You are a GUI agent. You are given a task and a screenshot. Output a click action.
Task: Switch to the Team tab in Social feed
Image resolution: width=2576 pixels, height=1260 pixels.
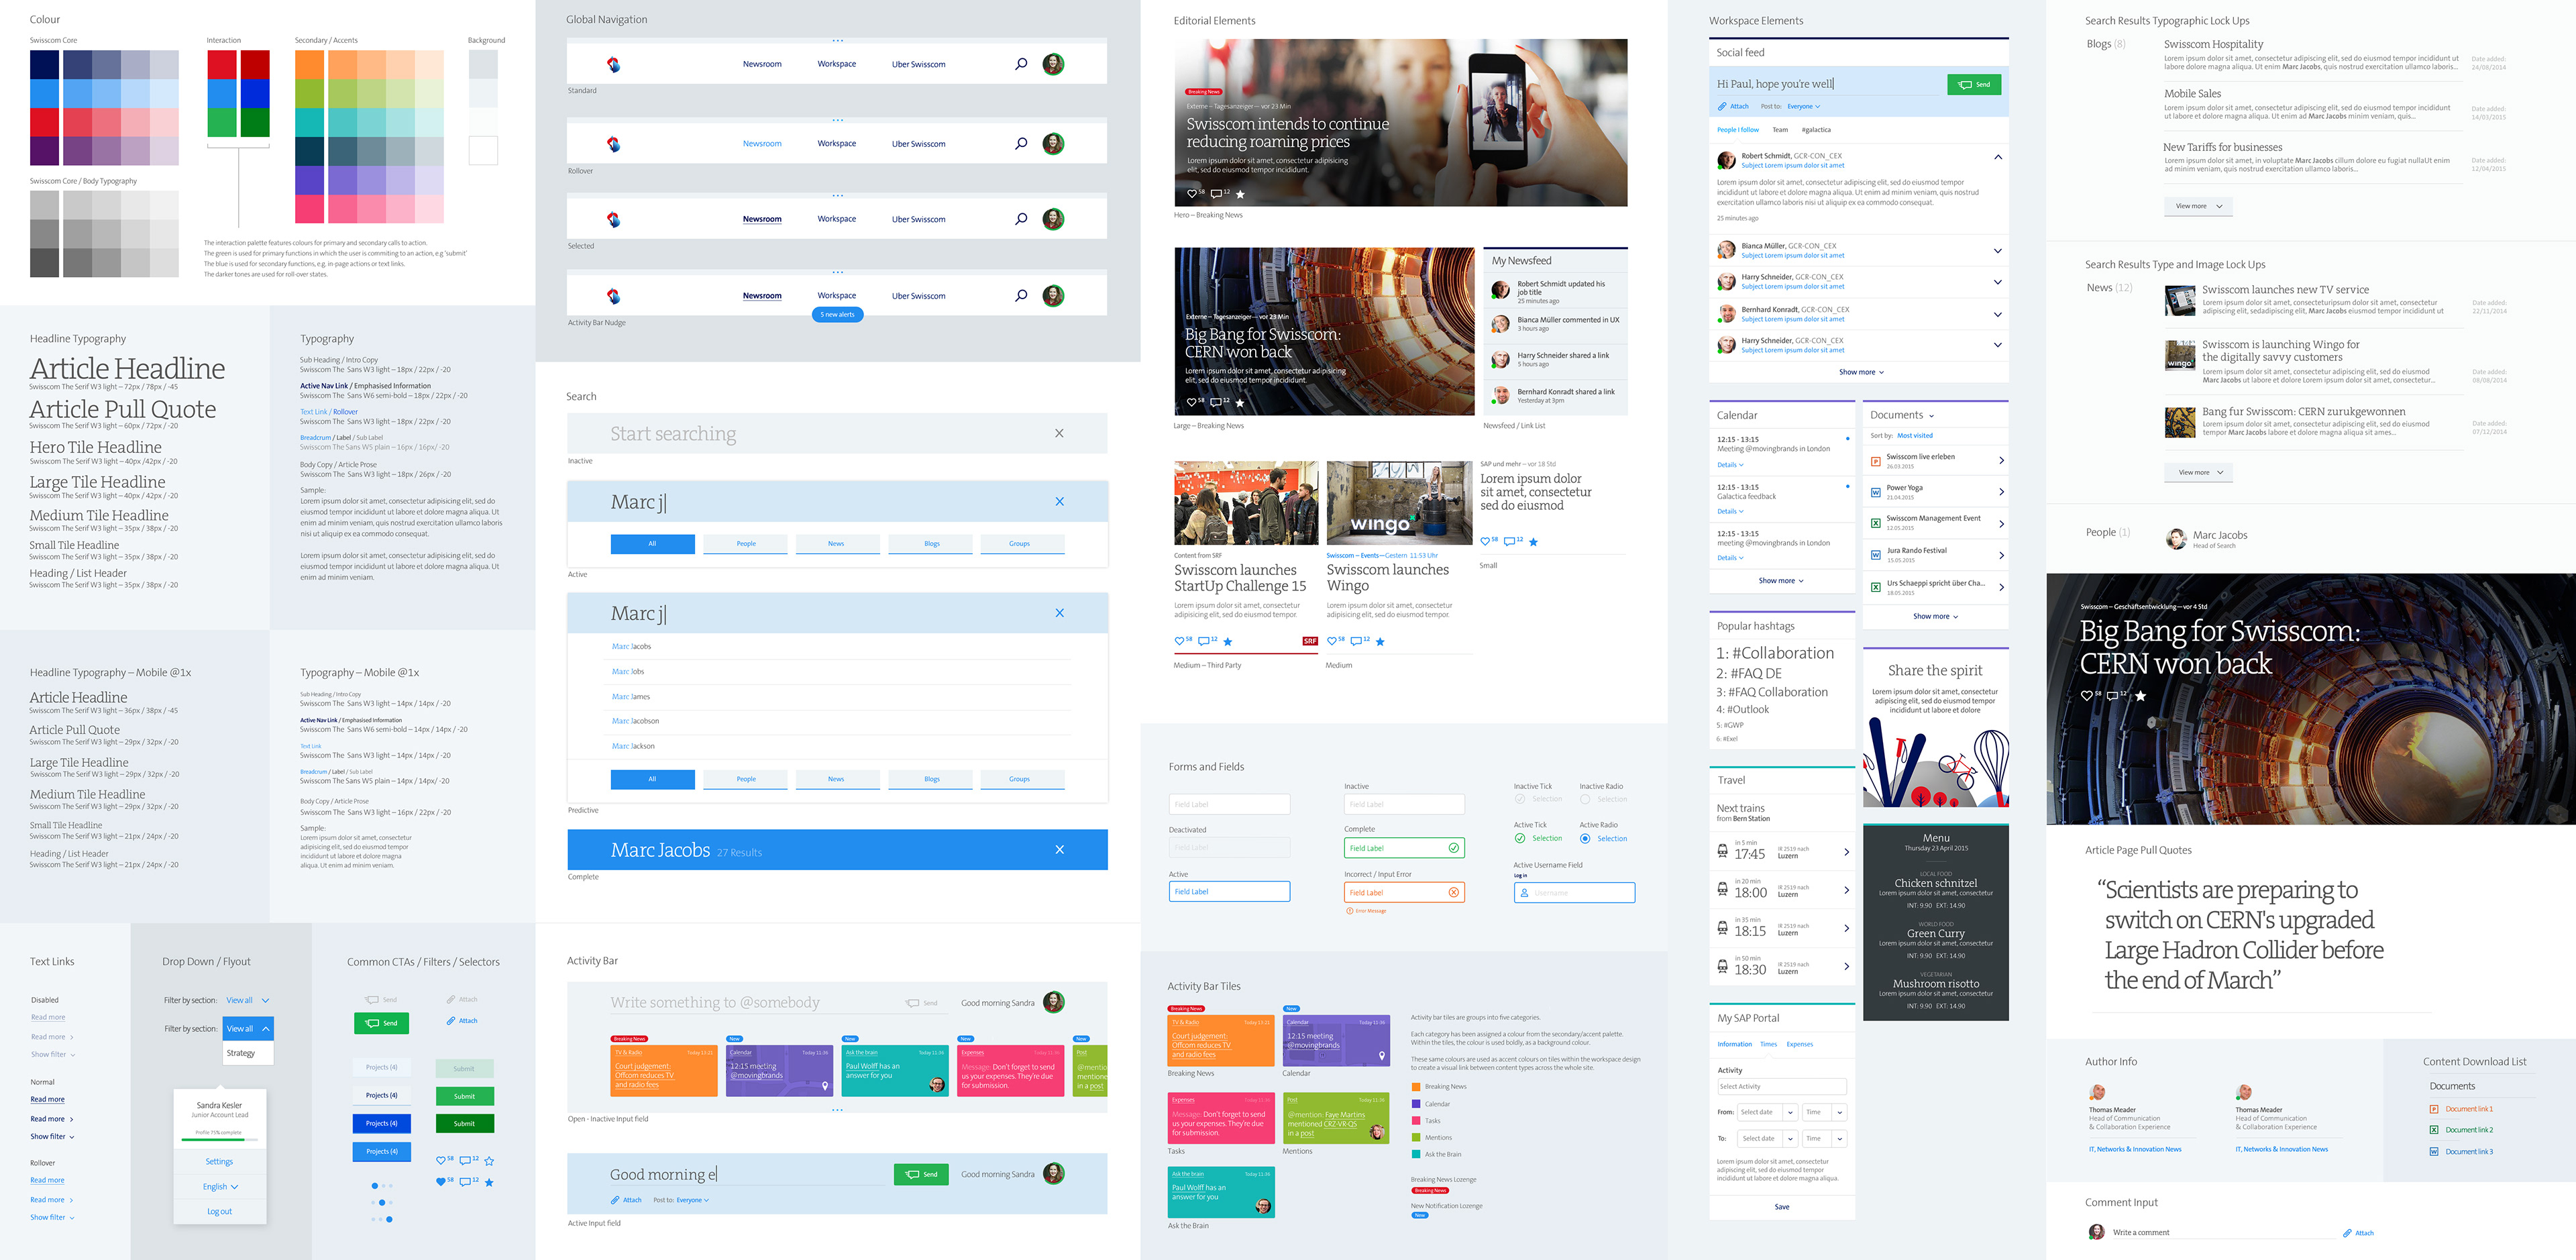1780,130
